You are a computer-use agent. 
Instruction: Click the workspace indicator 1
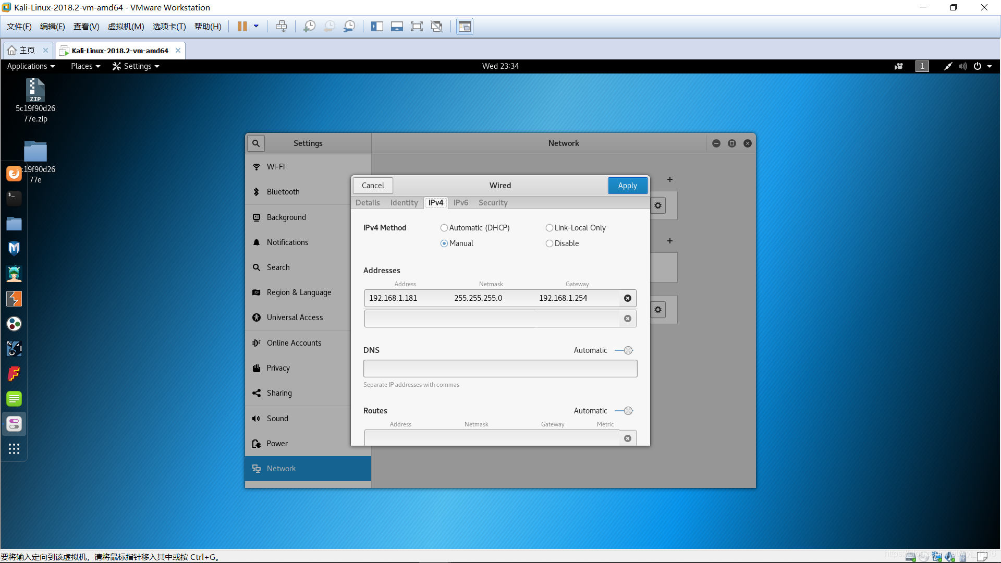pyautogui.click(x=922, y=66)
